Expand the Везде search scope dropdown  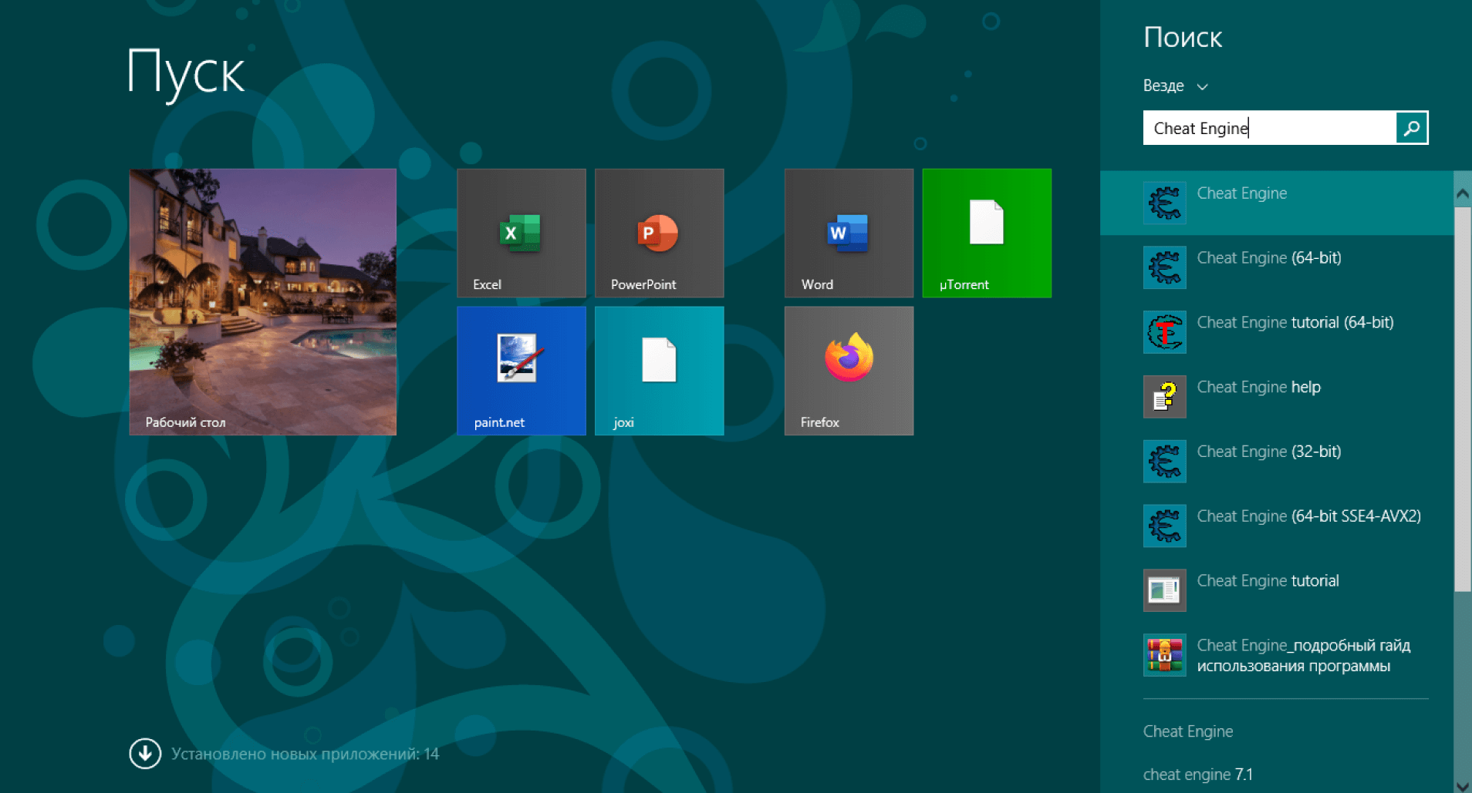click(x=1175, y=86)
